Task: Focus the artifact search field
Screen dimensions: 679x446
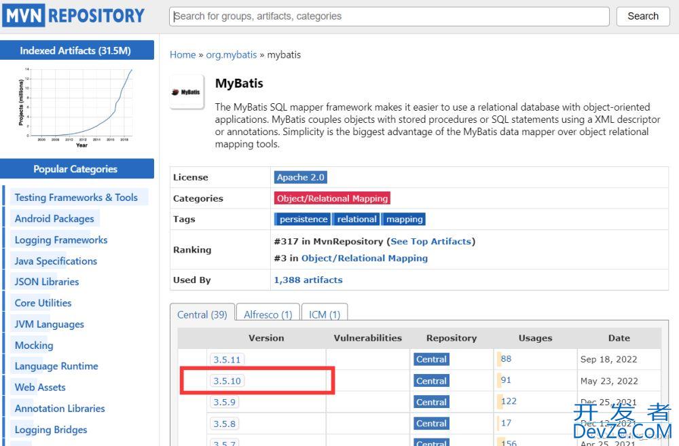Action: click(x=389, y=16)
